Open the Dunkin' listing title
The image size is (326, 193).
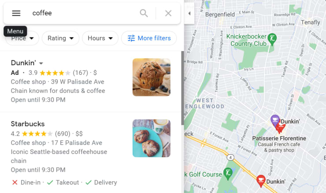(23, 63)
